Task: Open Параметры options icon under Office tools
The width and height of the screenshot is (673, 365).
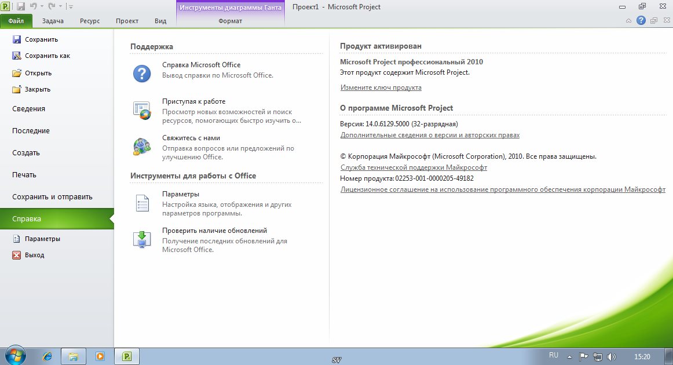Action: click(142, 203)
